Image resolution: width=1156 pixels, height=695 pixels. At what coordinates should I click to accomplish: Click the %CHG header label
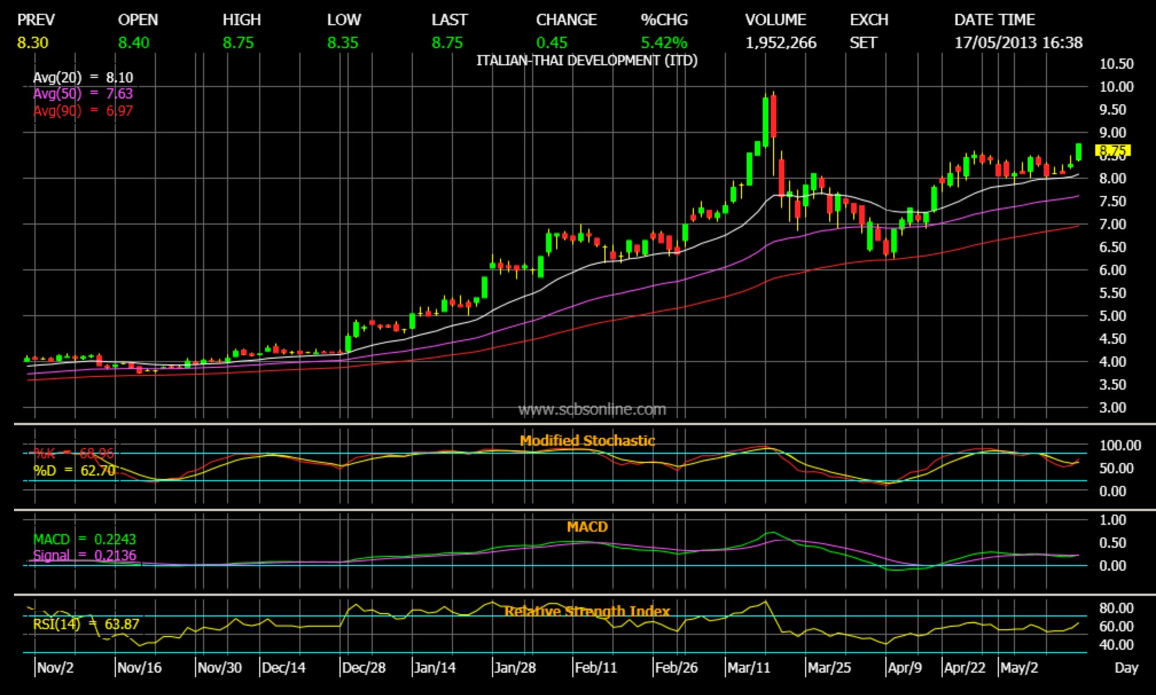pyautogui.click(x=664, y=19)
